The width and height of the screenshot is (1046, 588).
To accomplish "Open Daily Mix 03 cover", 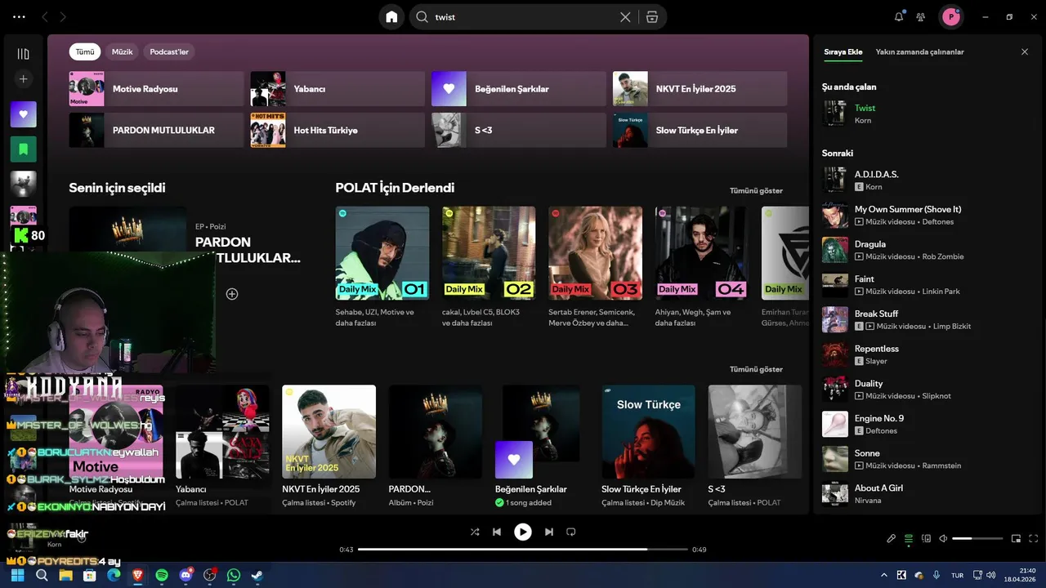I will [x=595, y=253].
